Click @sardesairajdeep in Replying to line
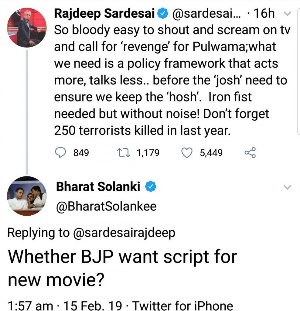 click(x=124, y=233)
